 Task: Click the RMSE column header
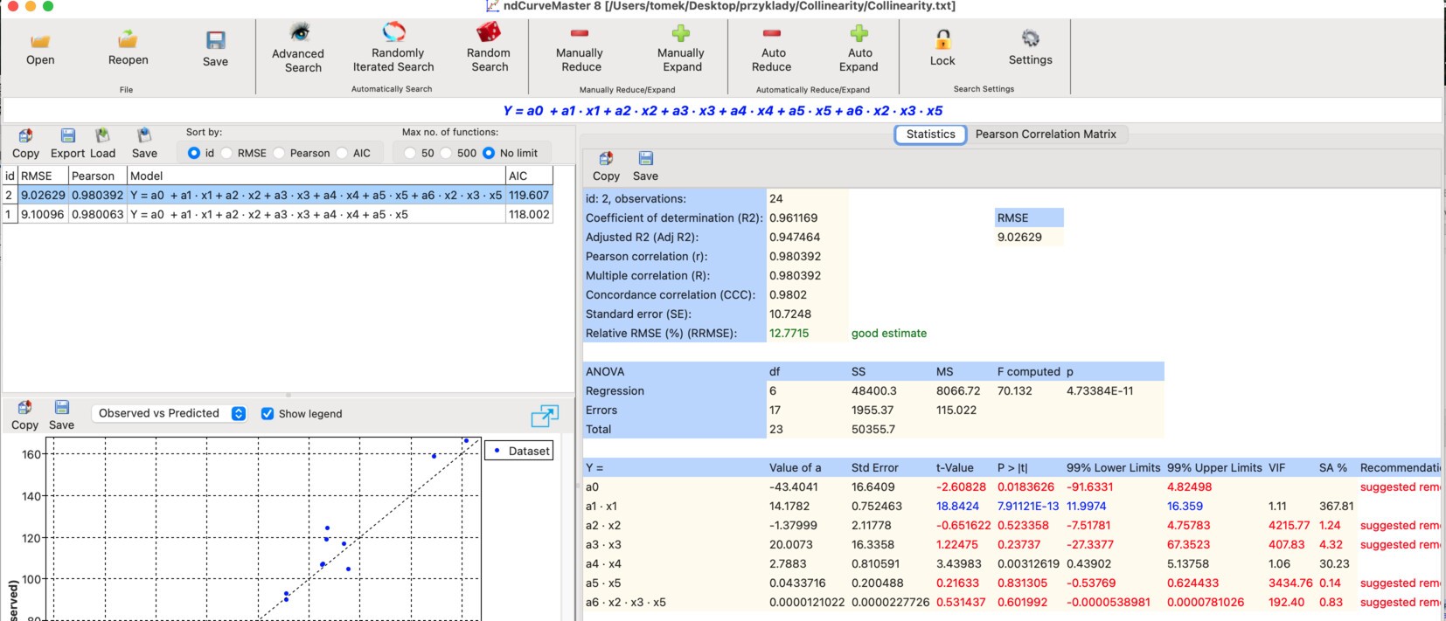(x=43, y=176)
